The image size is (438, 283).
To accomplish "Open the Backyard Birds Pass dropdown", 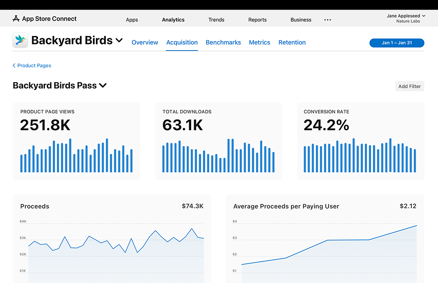I will click(103, 85).
